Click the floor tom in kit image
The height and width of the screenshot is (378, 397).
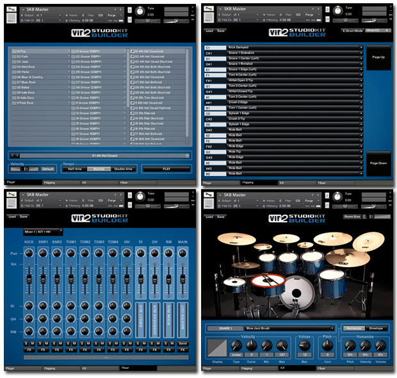[x=332, y=282]
